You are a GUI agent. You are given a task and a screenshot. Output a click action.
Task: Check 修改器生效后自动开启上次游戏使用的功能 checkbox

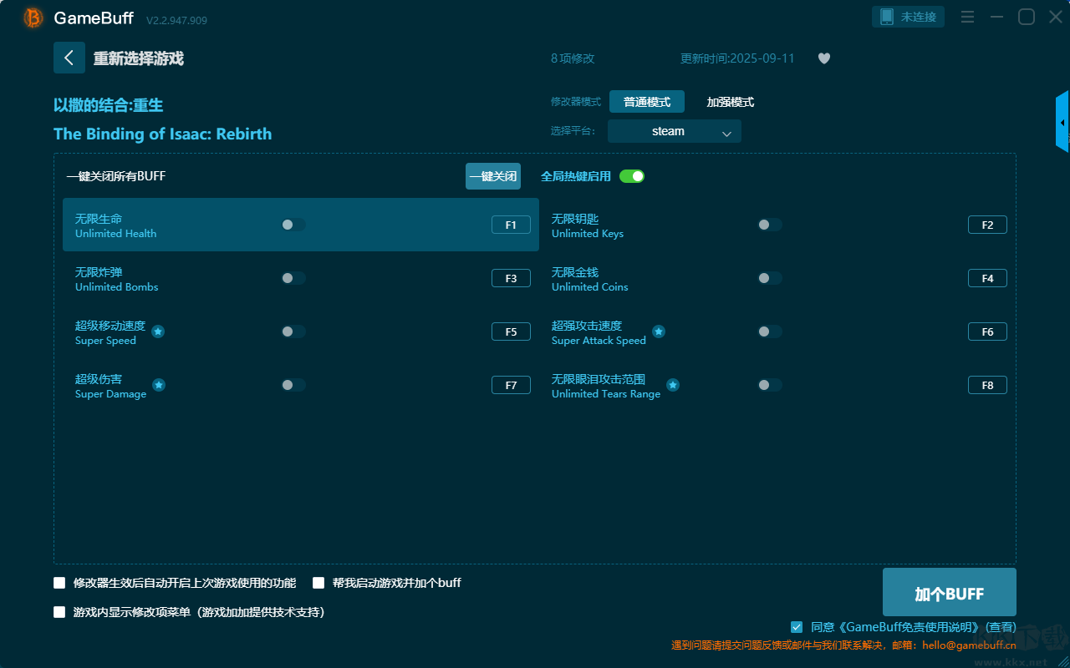tap(59, 583)
